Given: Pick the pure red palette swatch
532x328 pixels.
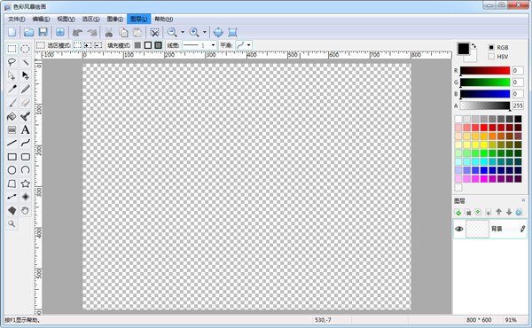Looking at the screenshot, I should click(x=484, y=128).
